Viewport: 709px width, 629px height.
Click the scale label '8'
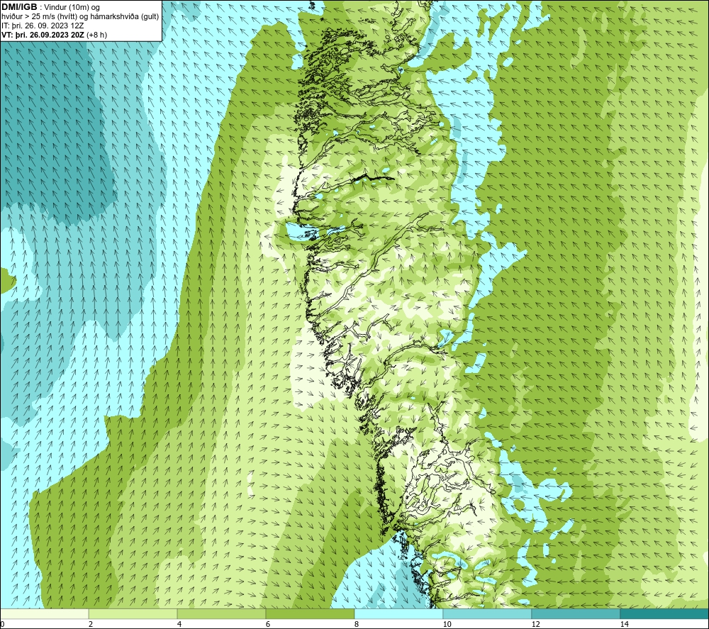357,624
